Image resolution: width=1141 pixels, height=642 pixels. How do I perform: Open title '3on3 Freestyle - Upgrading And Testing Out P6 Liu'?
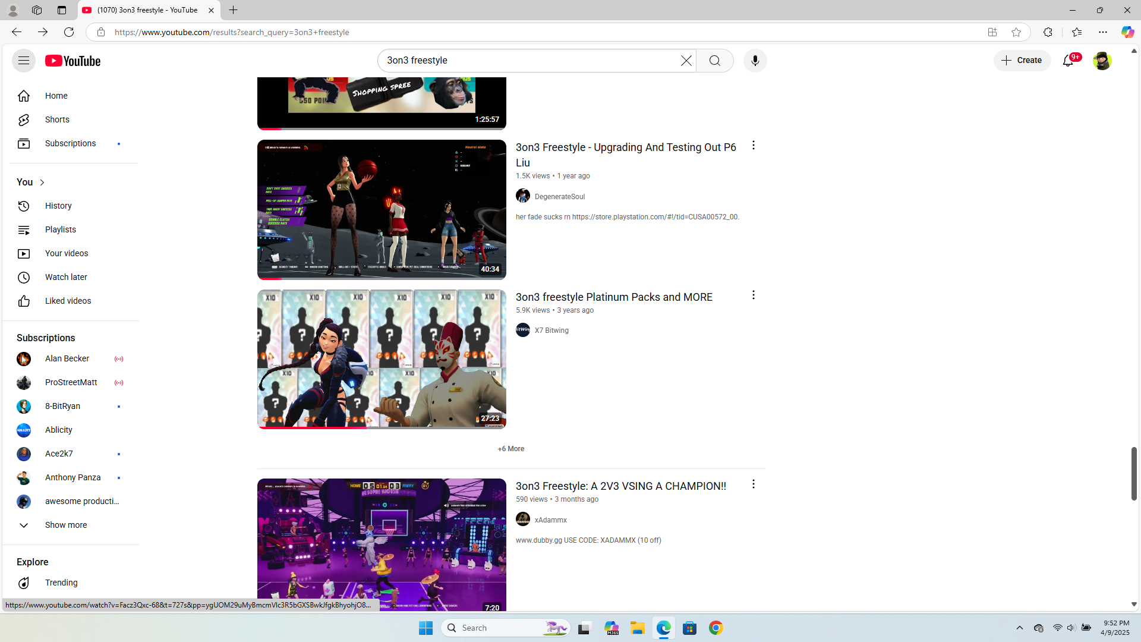(626, 155)
